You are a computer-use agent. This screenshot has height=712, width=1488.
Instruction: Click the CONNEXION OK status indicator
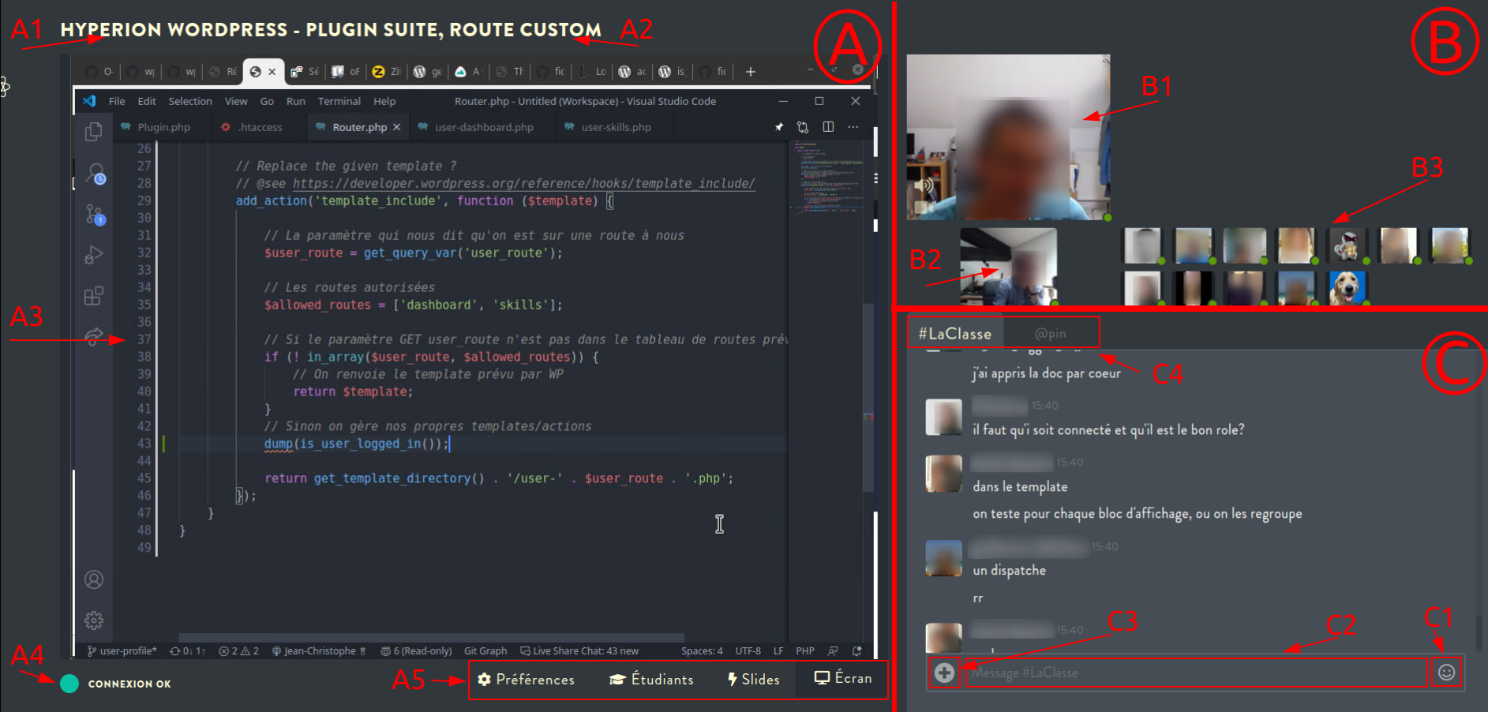[116, 684]
